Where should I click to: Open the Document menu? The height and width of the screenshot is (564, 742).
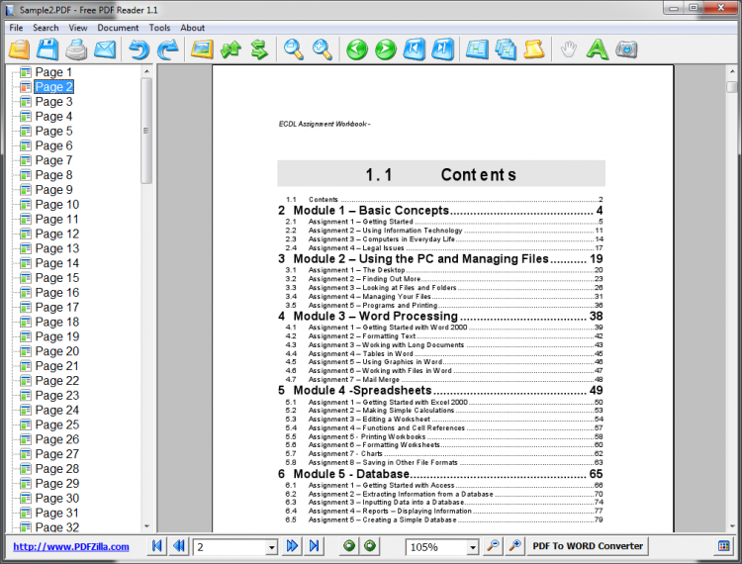click(118, 28)
